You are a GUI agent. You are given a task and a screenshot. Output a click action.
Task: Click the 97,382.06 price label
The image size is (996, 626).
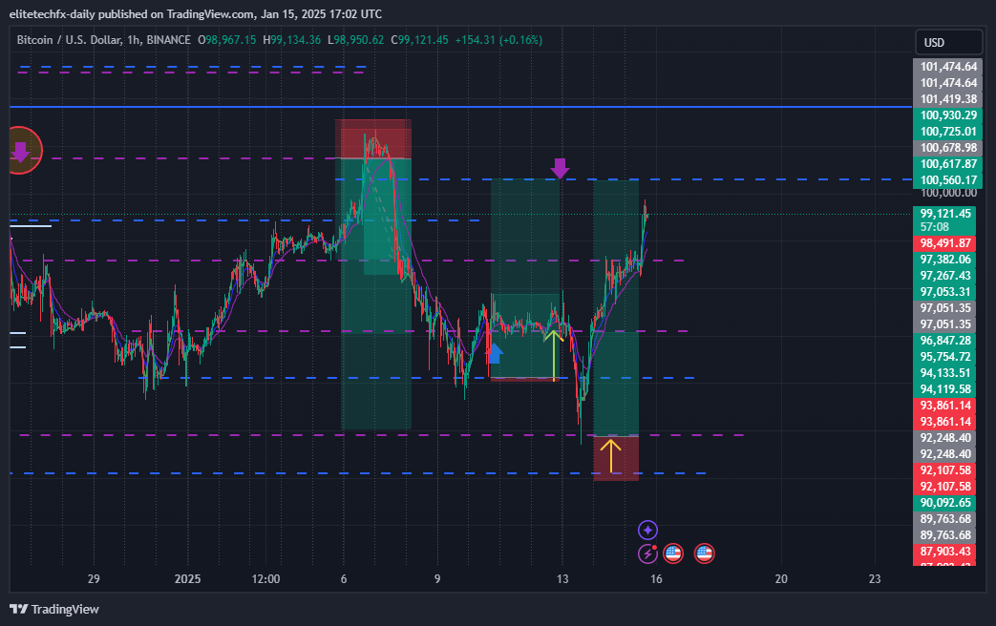(944, 259)
